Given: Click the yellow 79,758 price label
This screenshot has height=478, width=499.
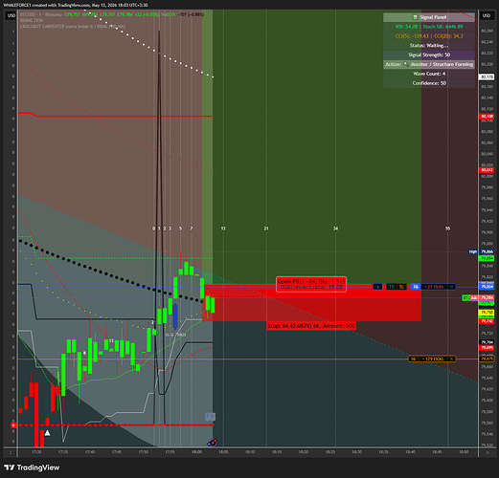Looking at the screenshot, I should (487, 313).
